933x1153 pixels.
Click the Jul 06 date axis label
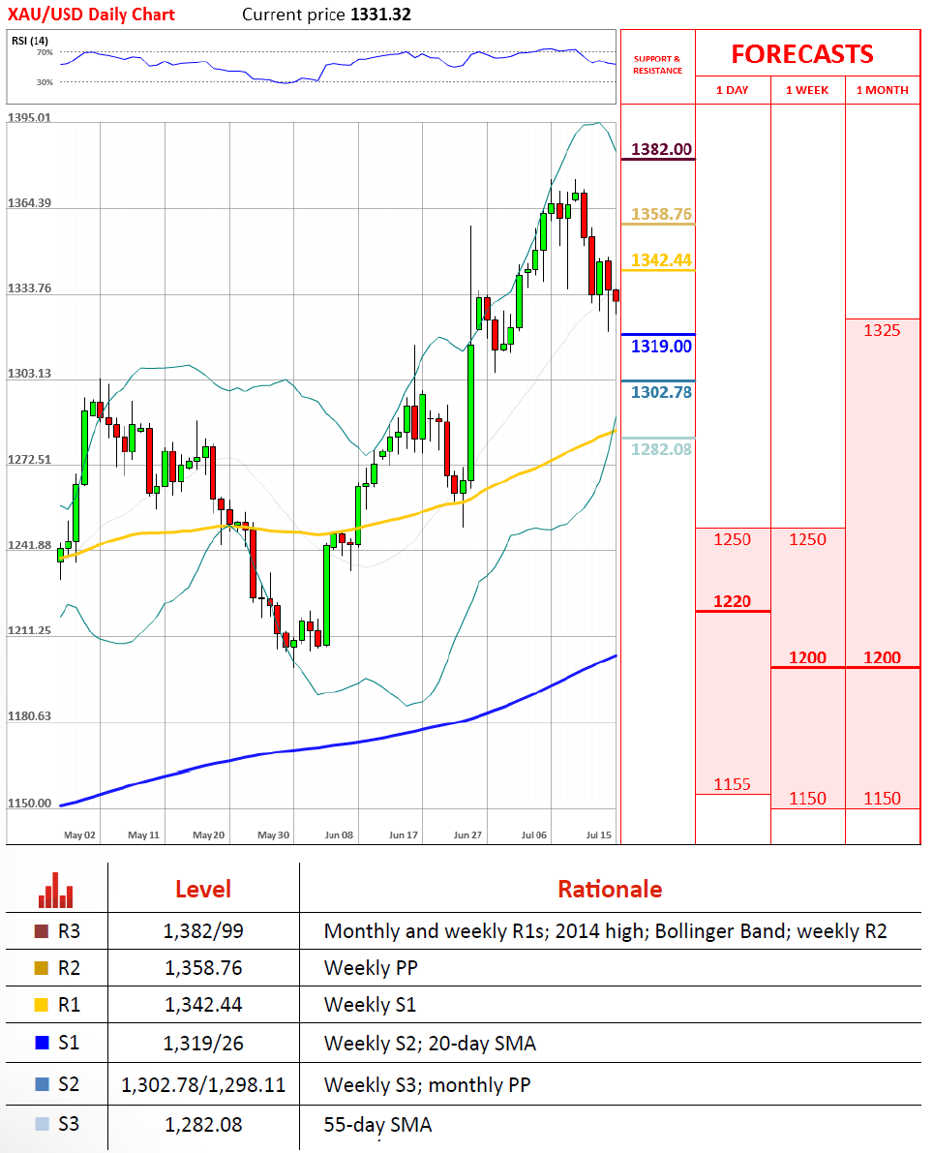[534, 834]
